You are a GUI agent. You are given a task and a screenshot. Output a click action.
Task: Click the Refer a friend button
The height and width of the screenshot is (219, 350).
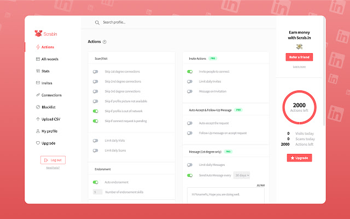click(x=299, y=57)
